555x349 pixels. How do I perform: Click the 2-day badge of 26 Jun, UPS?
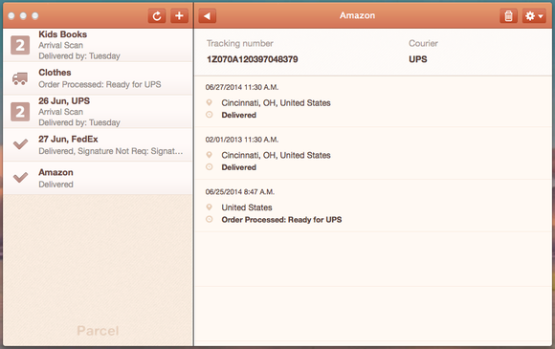20,112
